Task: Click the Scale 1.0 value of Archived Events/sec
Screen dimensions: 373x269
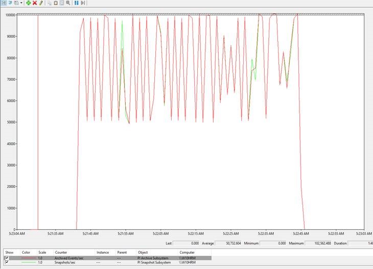Action: coord(40,258)
